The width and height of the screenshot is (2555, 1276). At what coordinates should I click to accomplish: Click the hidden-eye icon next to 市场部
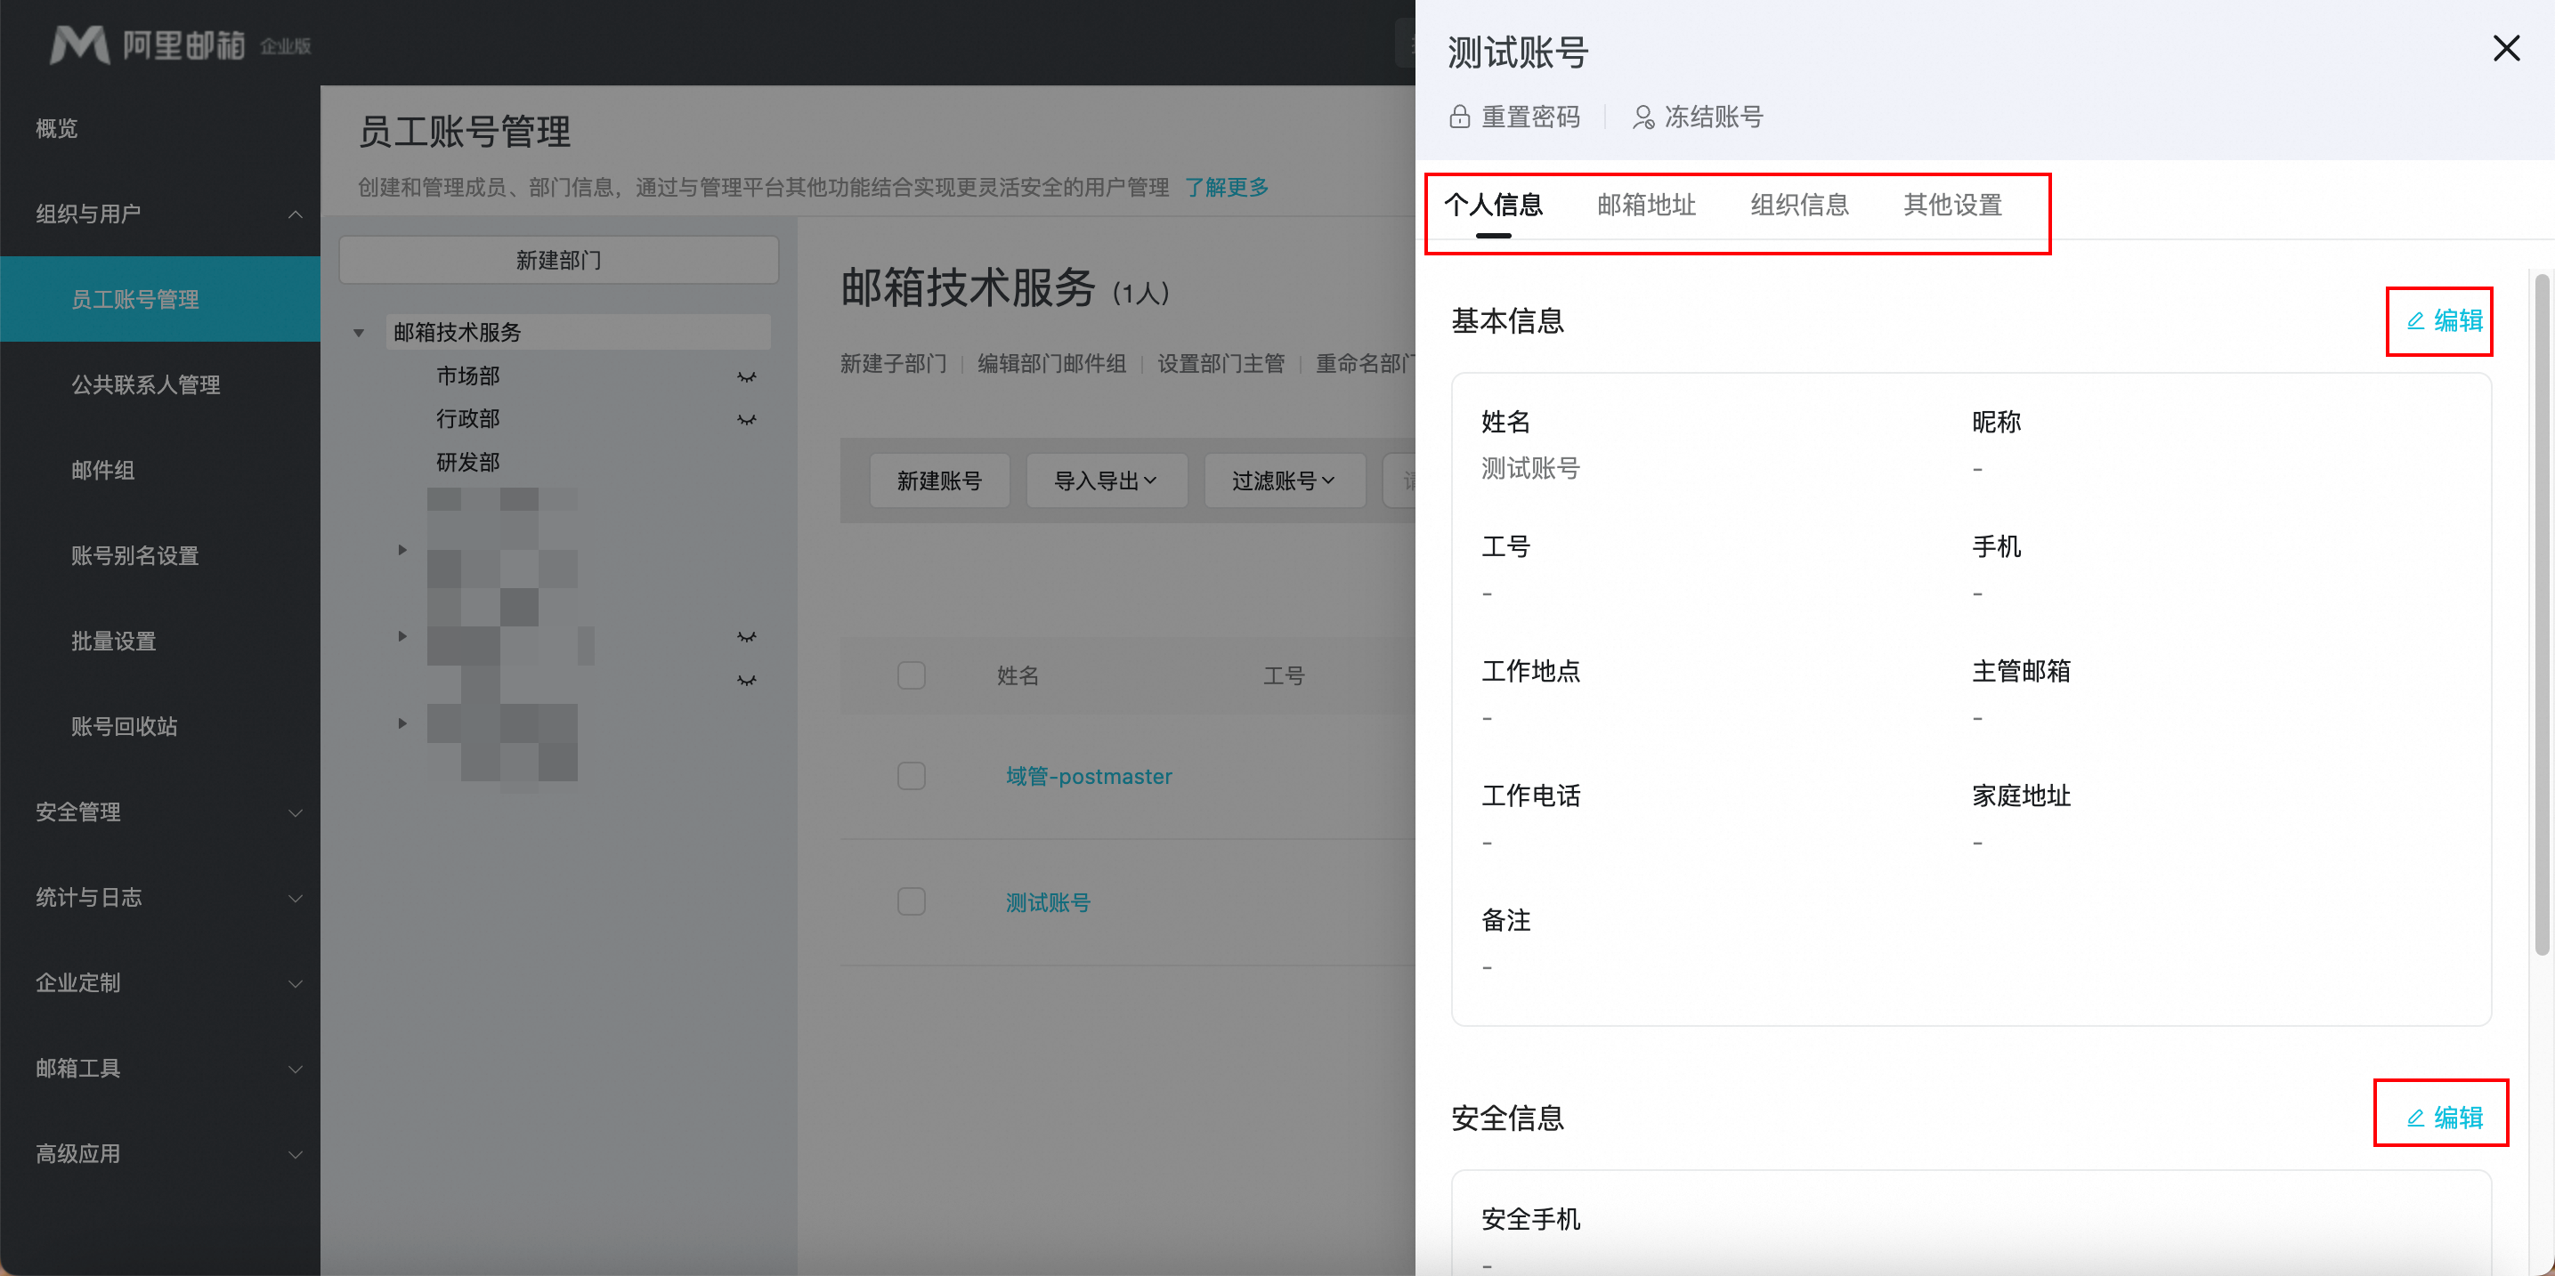(746, 376)
